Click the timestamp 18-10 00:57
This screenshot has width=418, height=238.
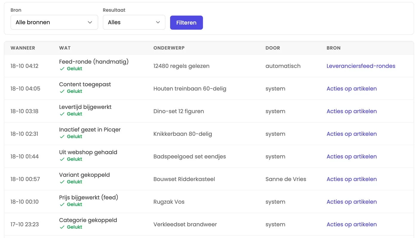pyautogui.click(x=25, y=179)
